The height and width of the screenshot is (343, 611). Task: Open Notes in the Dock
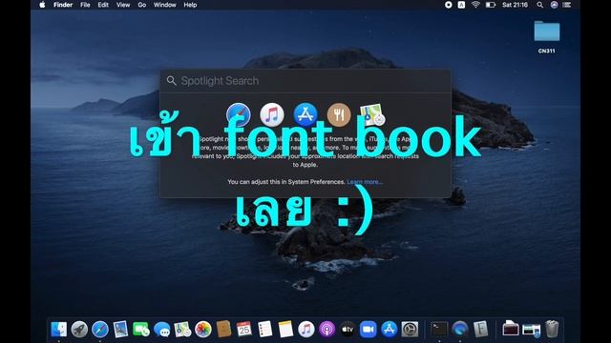click(x=285, y=330)
